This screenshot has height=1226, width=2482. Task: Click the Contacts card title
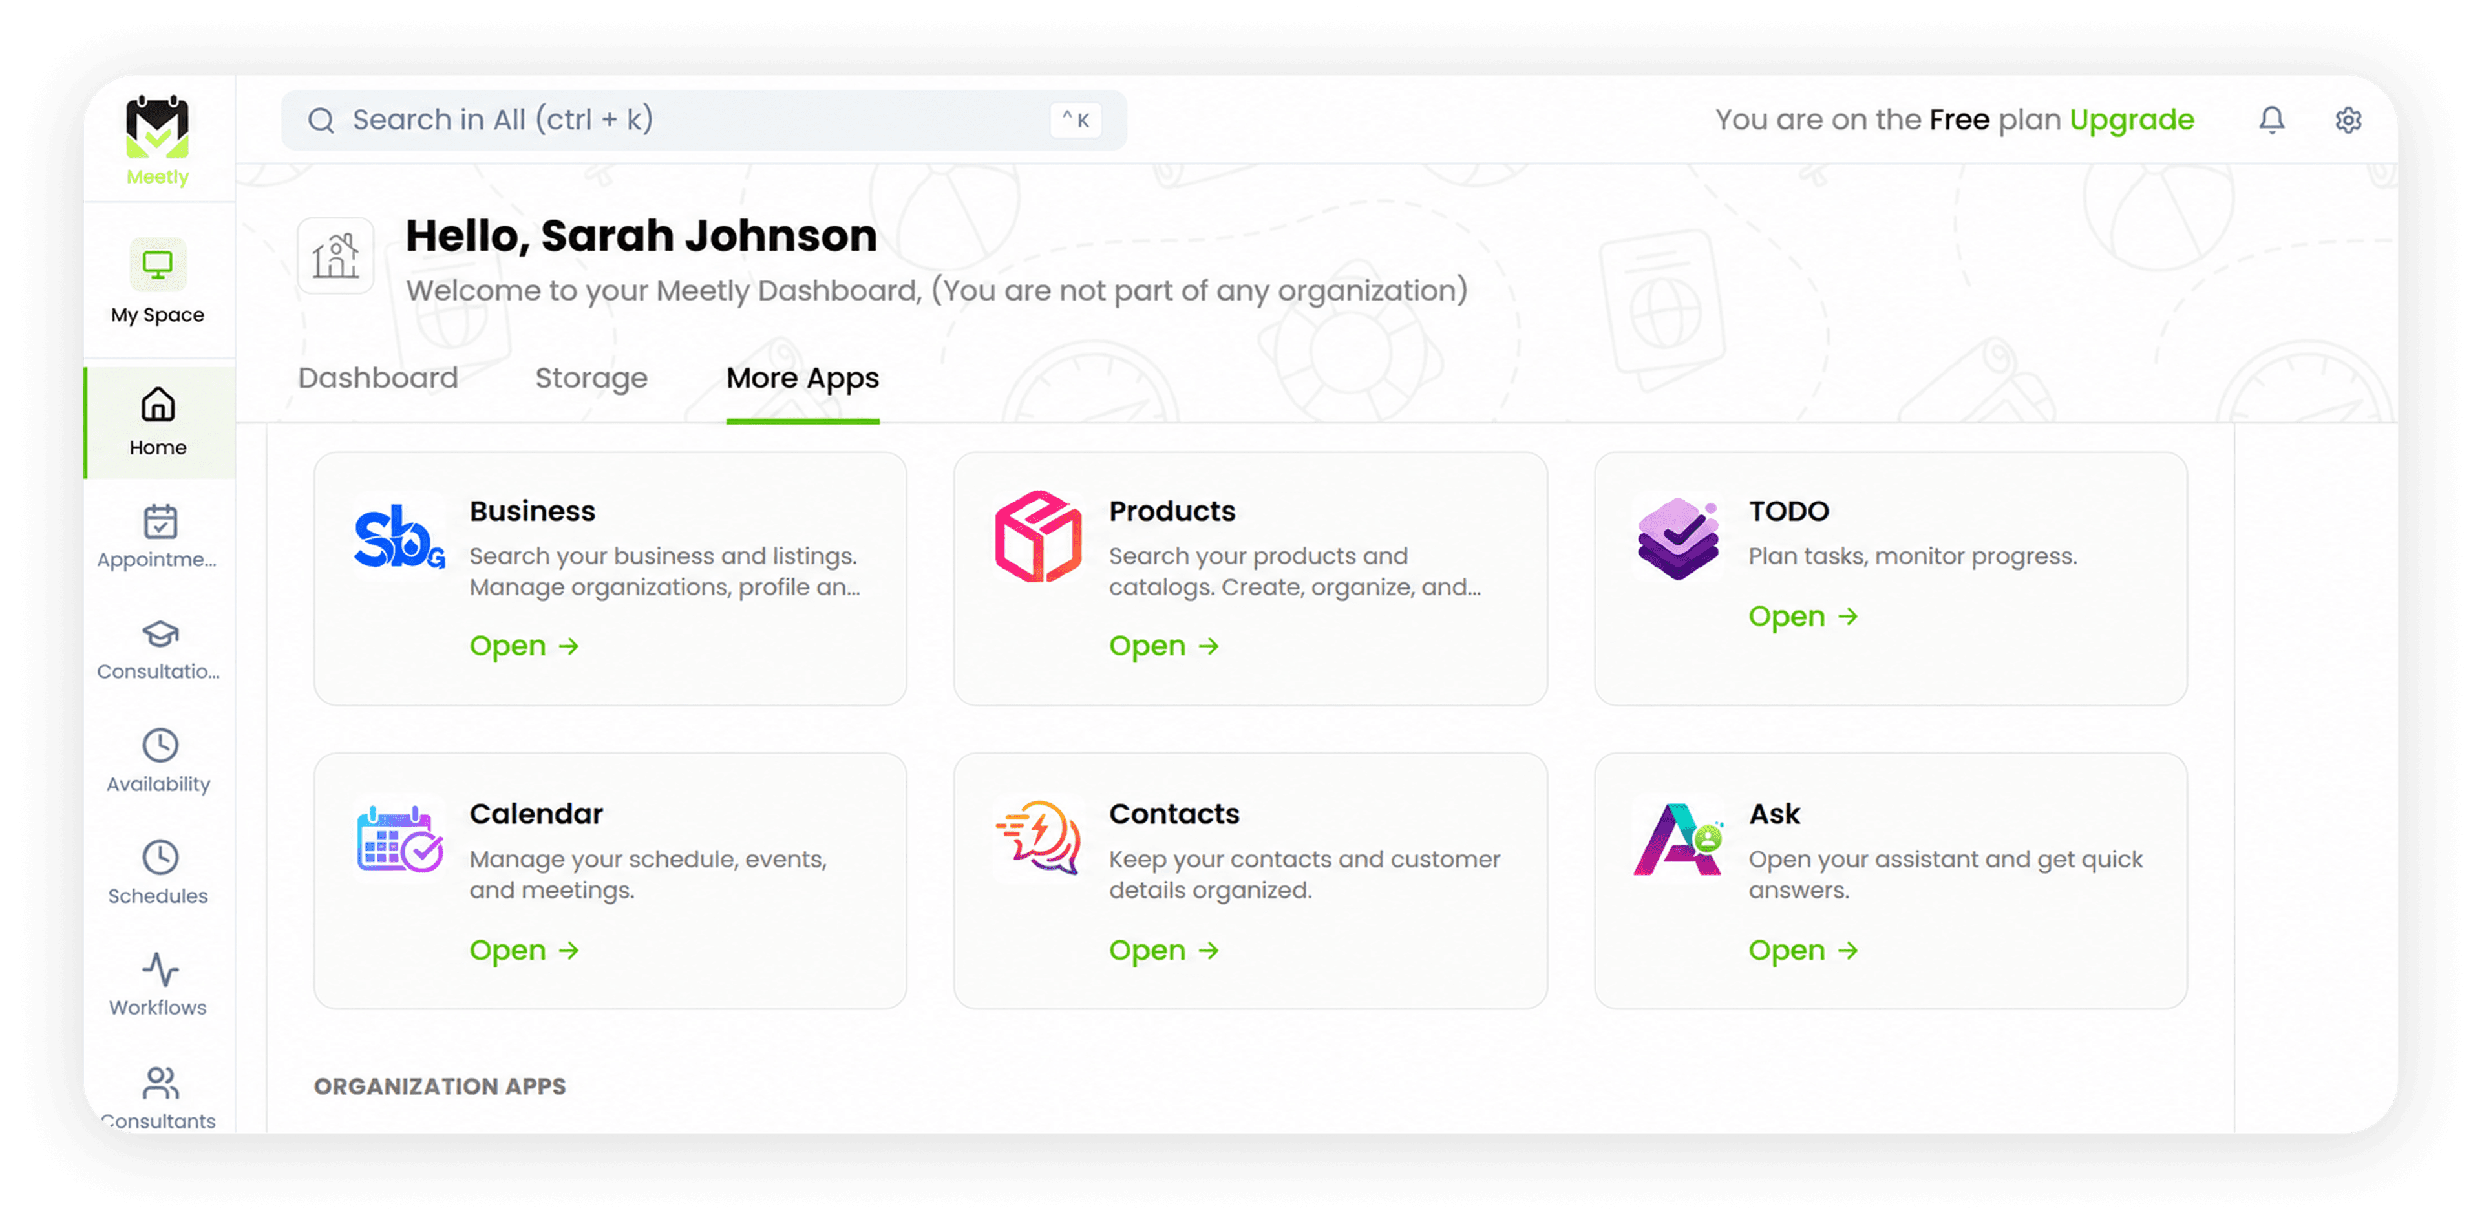1174,814
